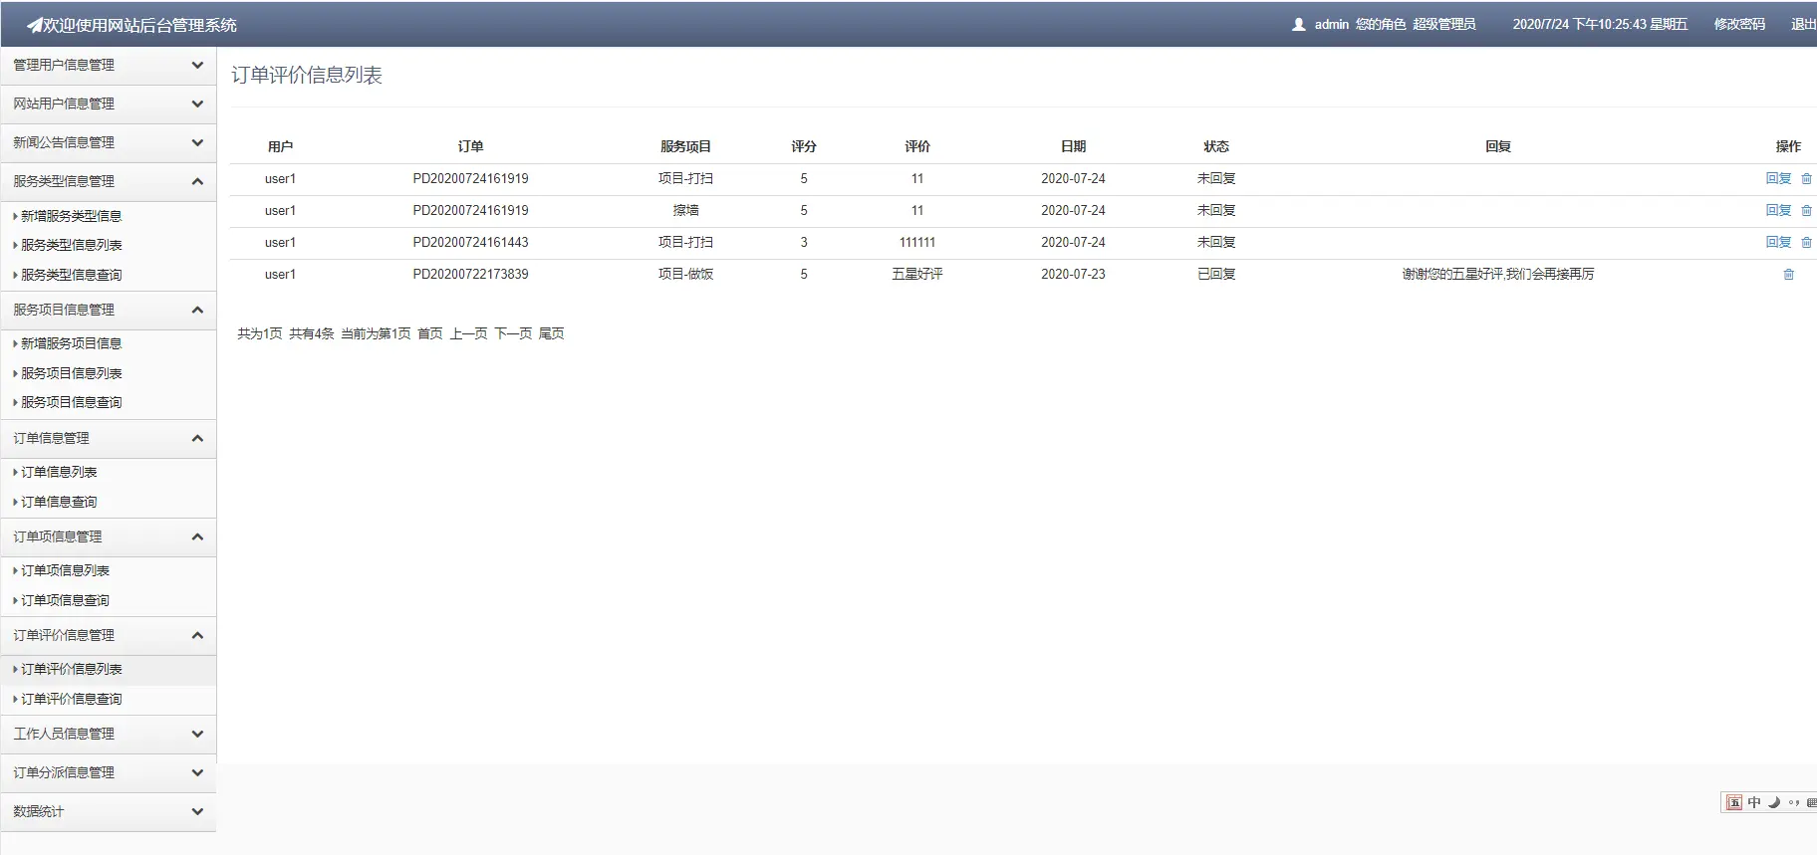Expand 数据统计 section
The width and height of the screenshot is (1817, 855).
109,812
